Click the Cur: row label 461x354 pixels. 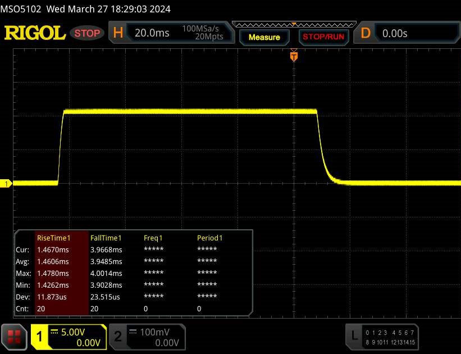click(22, 250)
